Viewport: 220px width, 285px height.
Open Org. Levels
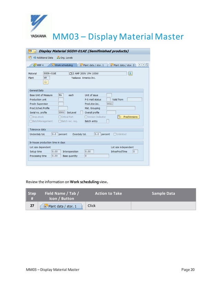click(65, 58)
